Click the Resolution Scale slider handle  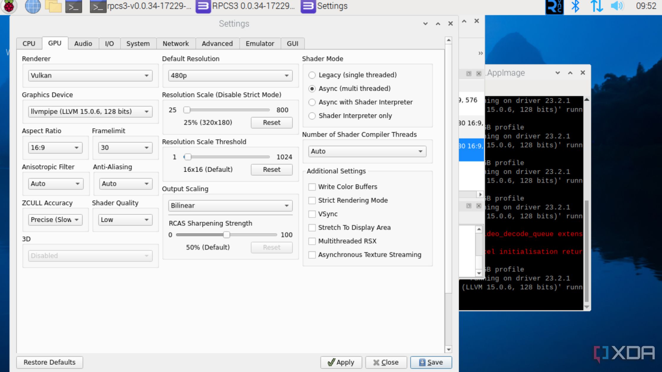pos(187,110)
